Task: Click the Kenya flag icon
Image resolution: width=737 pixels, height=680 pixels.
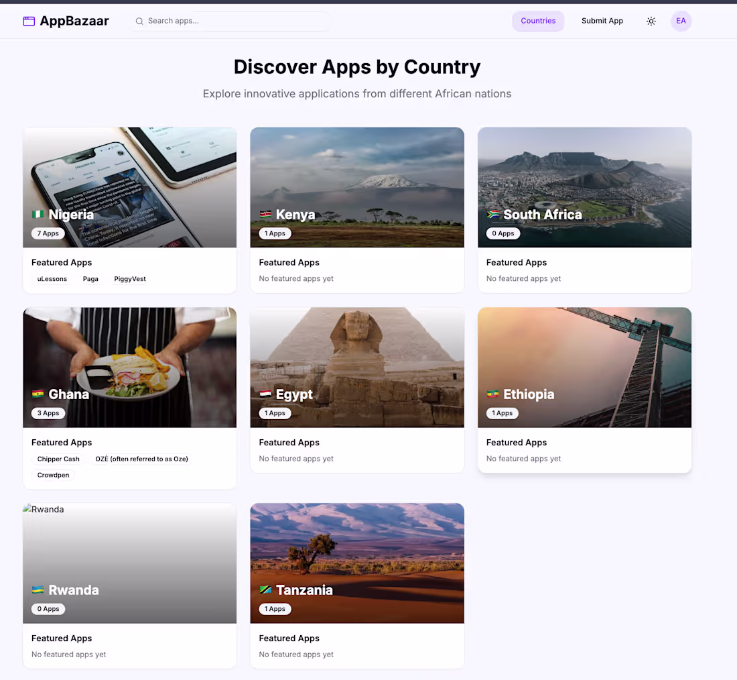Action: 266,215
